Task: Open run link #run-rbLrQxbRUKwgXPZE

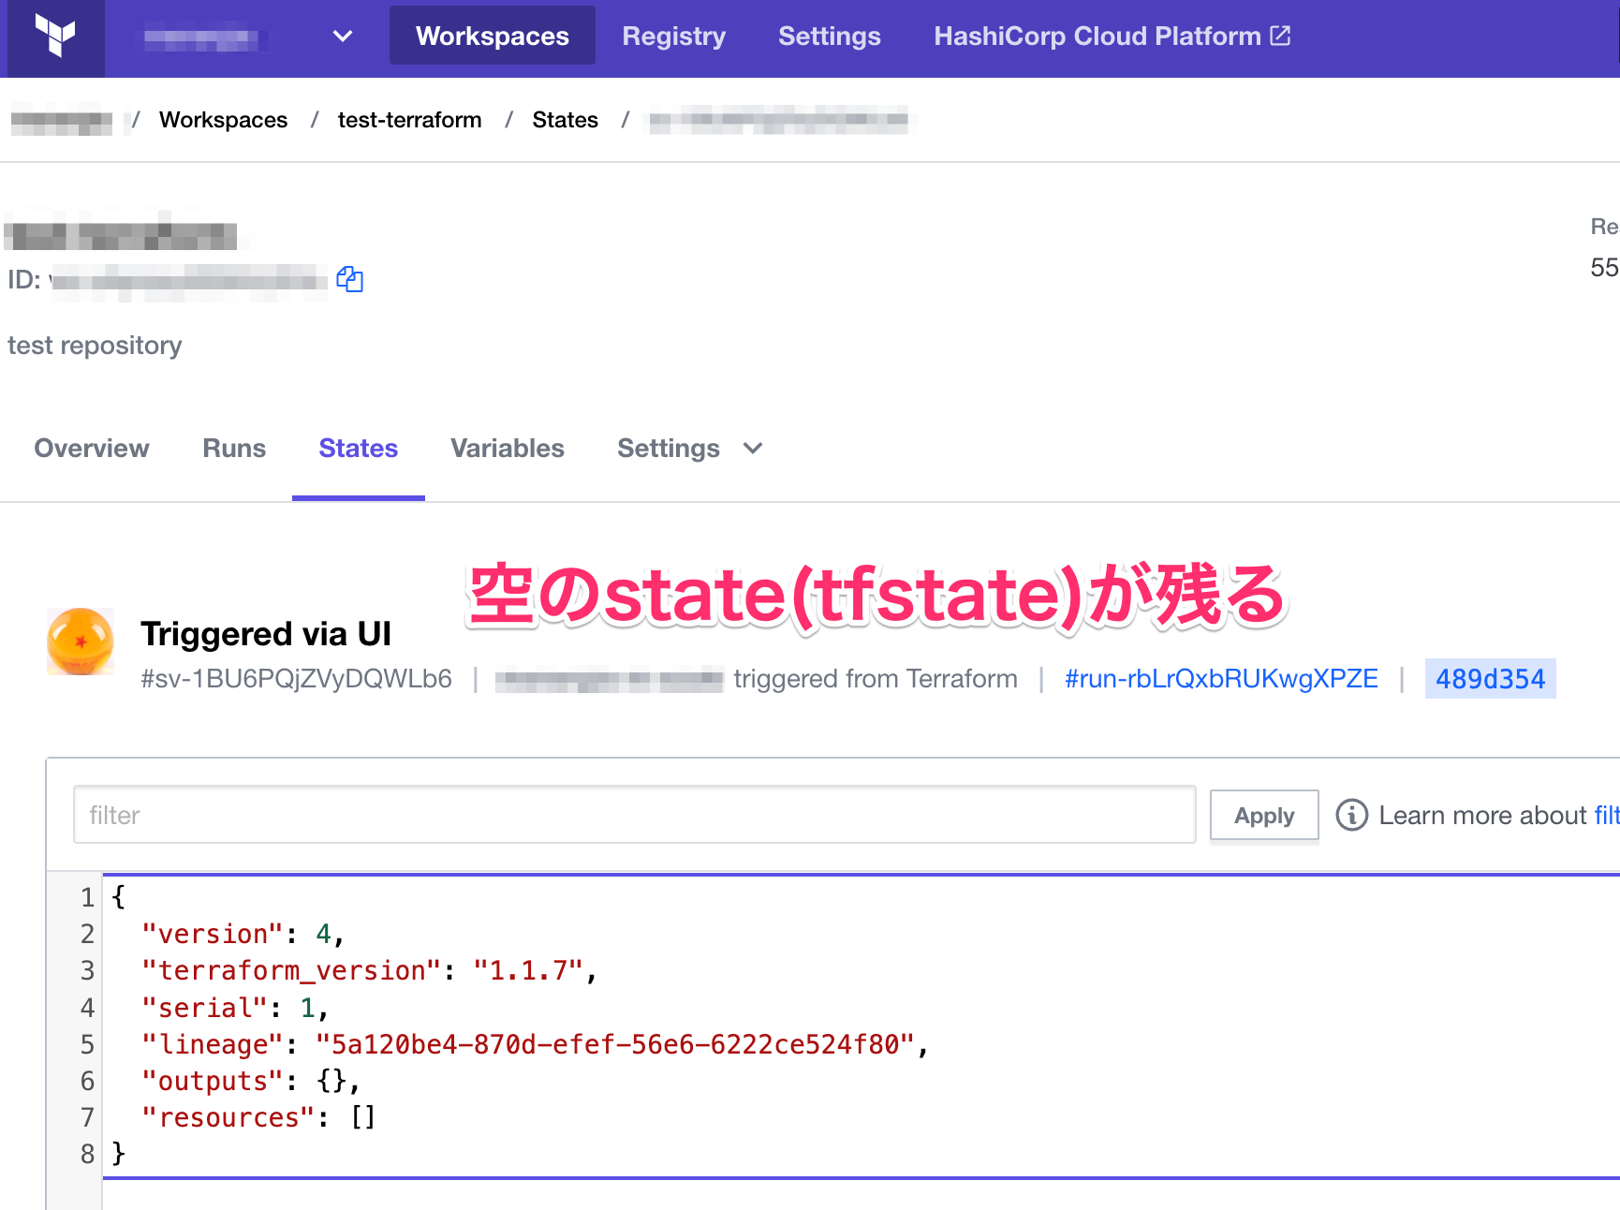Action: (x=1221, y=679)
